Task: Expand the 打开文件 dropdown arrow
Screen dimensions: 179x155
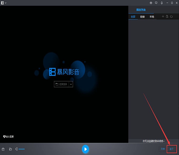Action: pyautogui.click(x=71, y=84)
